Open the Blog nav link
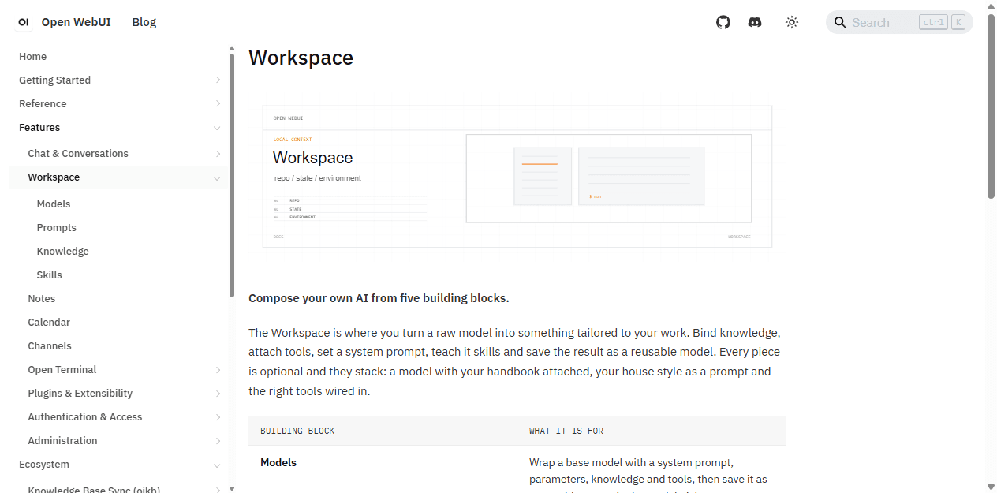The width and height of the screenshot is (997, 493). point(144,22)
